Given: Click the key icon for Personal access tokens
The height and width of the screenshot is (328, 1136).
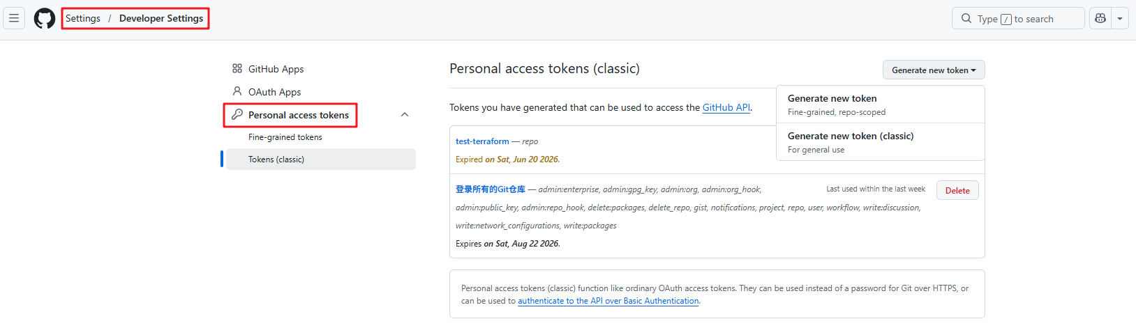Looking at the screenshot, I should coord(237,114).
